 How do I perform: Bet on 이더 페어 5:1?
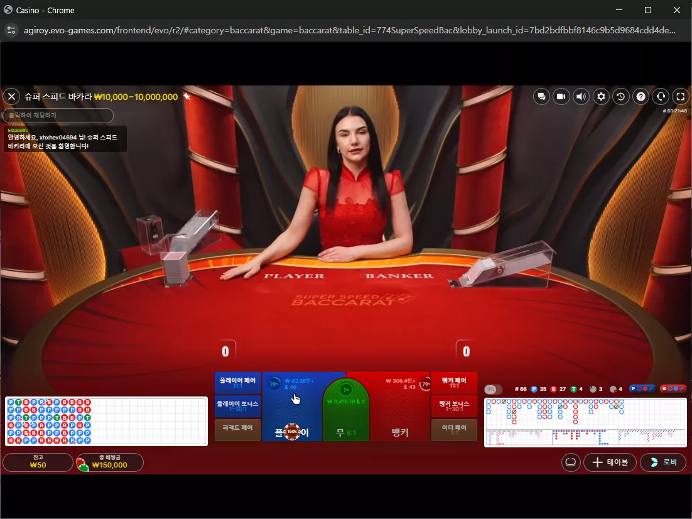453,430
